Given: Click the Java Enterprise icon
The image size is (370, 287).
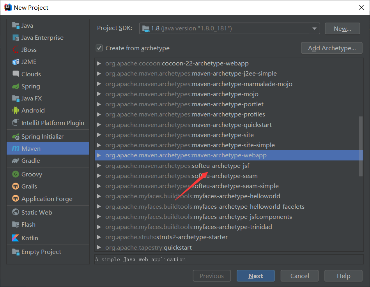Looking at the screenshot, I should pyautogui.click(x=16, y=38).
